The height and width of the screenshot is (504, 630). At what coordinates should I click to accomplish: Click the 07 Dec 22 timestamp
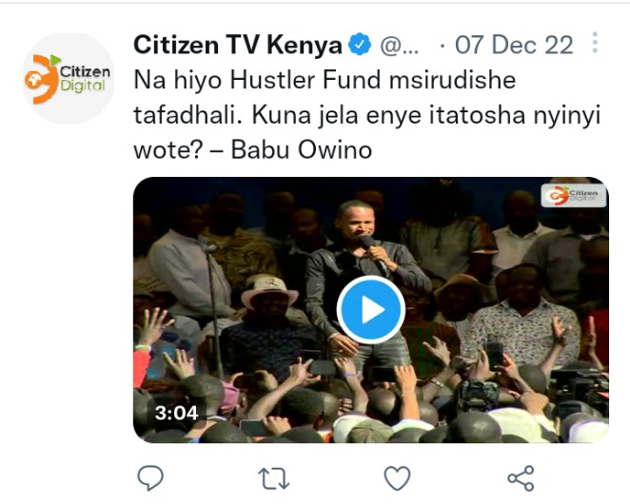click(x=514, y=45)
